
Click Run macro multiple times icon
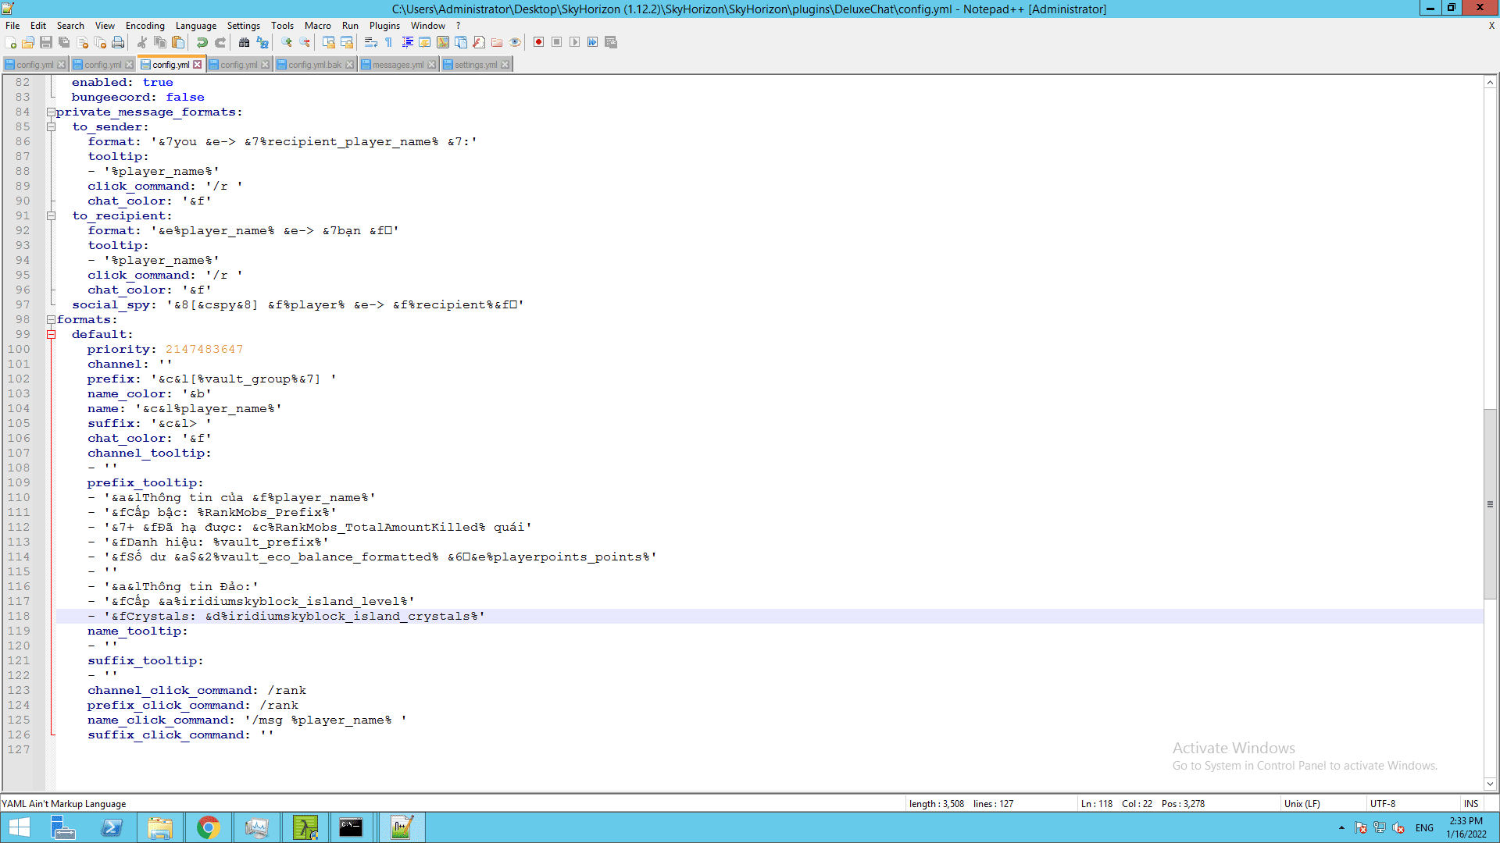(593, 42)
